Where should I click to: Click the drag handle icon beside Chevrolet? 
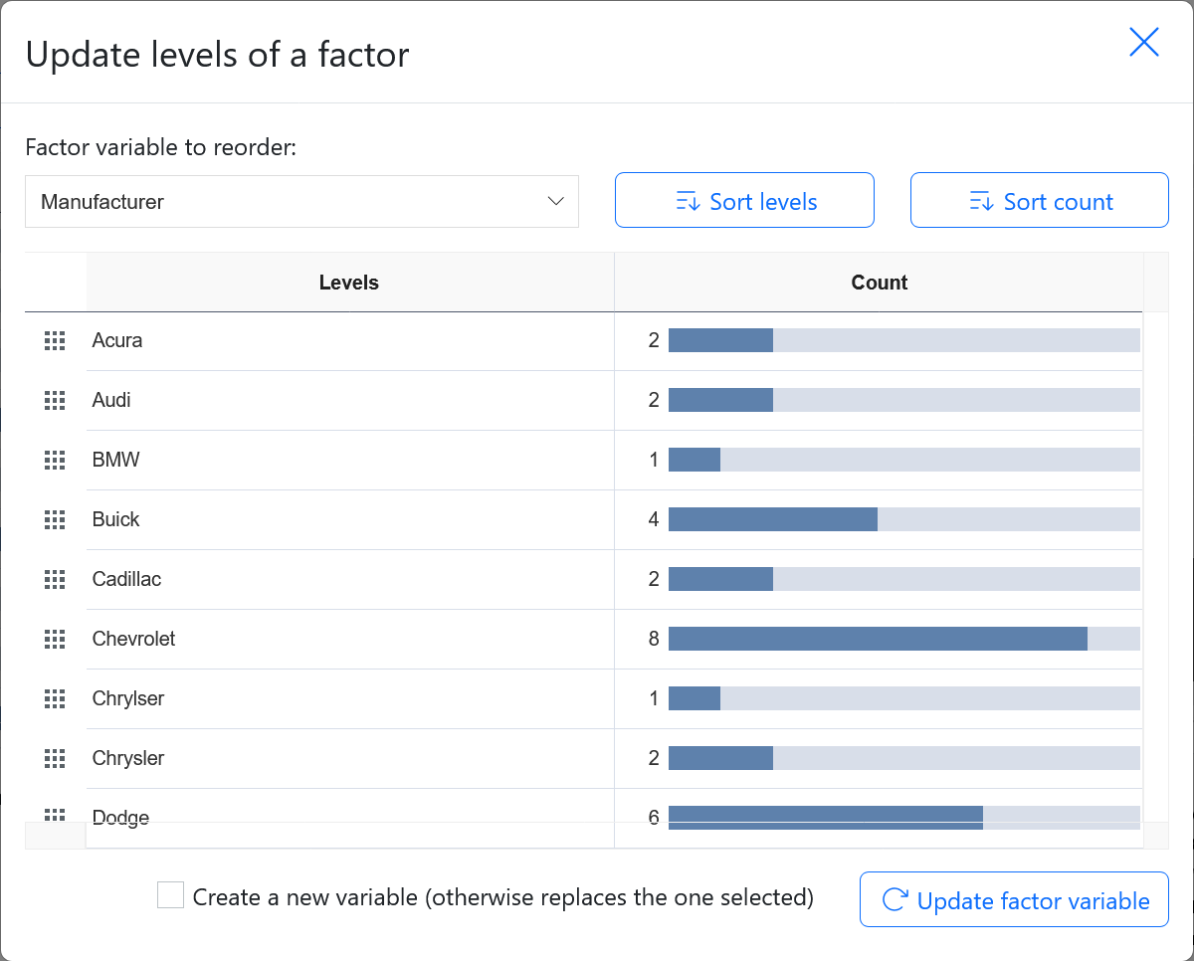55,640
